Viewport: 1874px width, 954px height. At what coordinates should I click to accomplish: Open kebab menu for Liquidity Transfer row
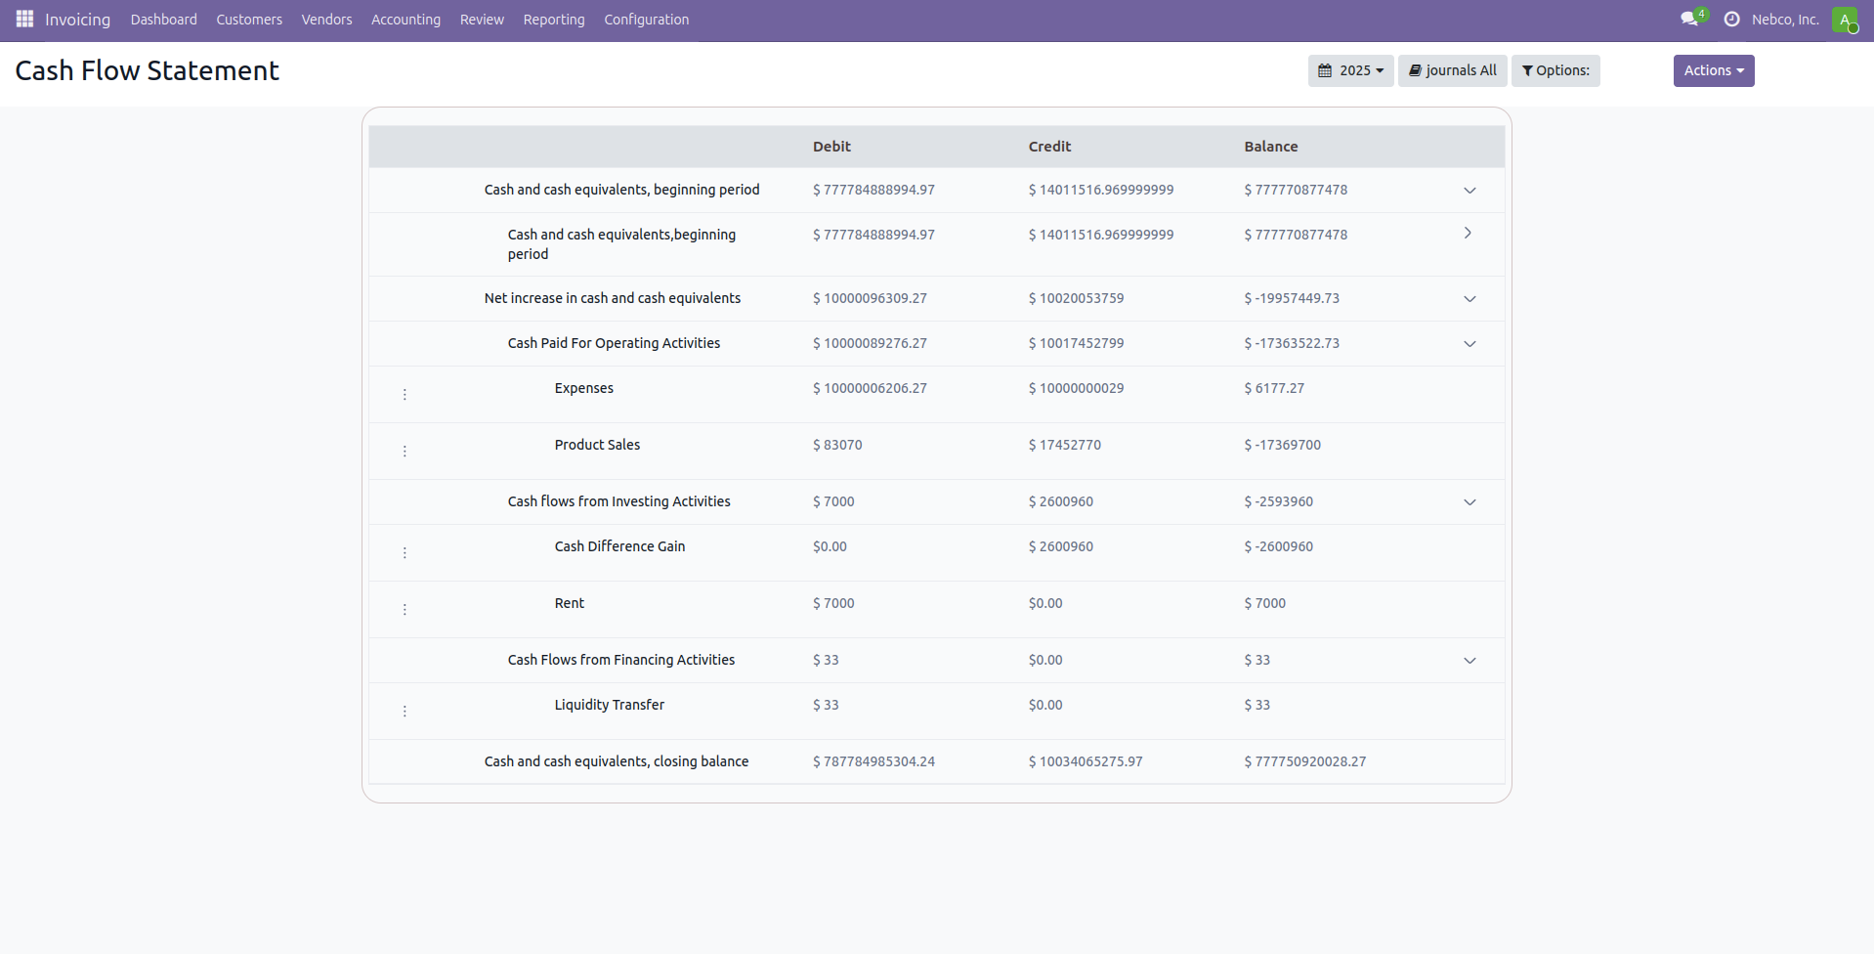tap(405, 712)
